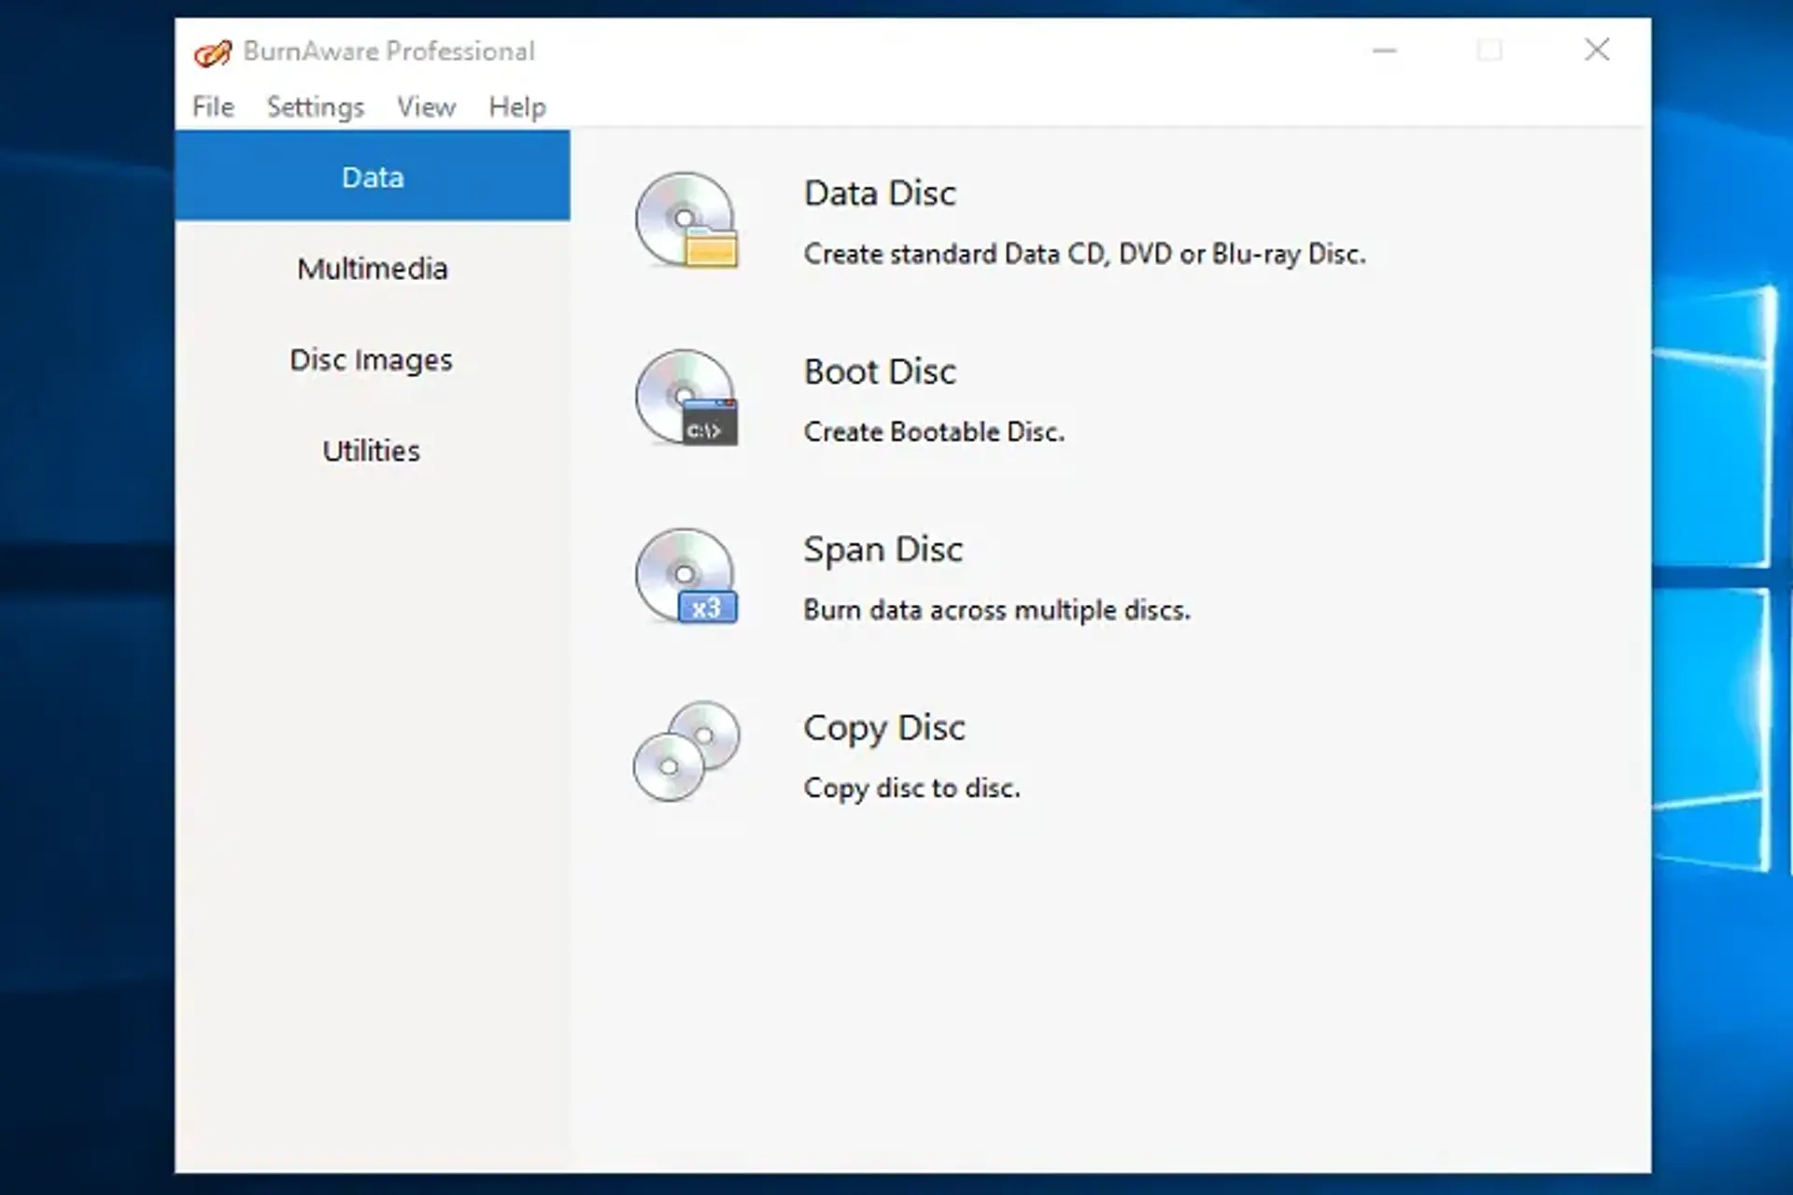
Task: Click the Boot Disc command-prompt icon
Action: [687, 398]
